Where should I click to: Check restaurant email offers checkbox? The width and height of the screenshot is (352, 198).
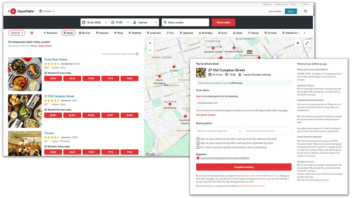(198, 139)
